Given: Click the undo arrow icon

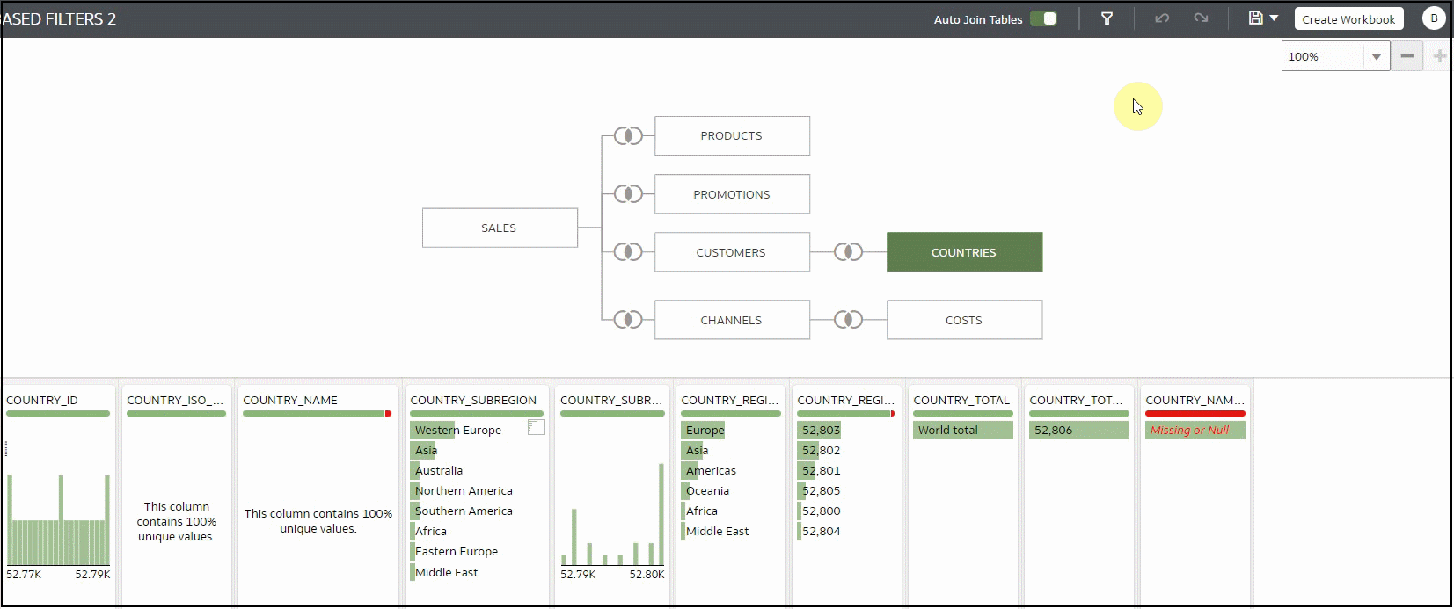Looking at the screenshot, I should point(1162,18).
